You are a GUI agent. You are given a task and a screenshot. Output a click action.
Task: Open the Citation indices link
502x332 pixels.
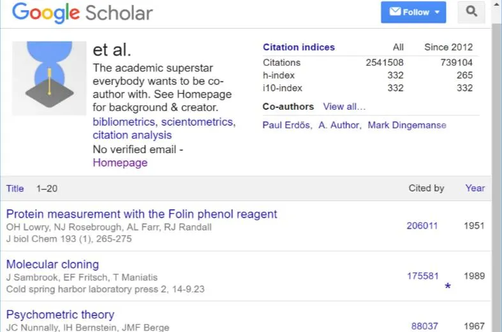pyautogui.click(x=299, y=47)
